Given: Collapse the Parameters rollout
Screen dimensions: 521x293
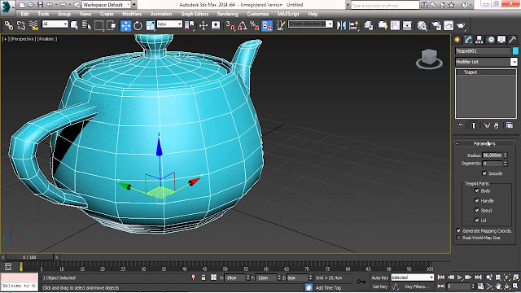Looking at the screenshot, I should pos(484,143).
